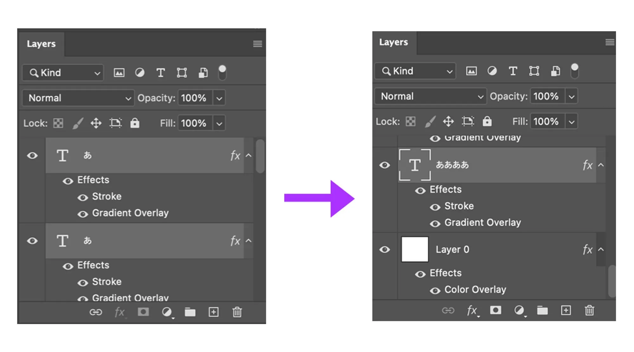
Task: Open Normal blend mode dropdown in left panel
Action: point(78,98)
